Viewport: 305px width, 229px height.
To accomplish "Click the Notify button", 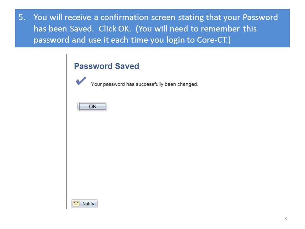I will click(x=85, y=204).
